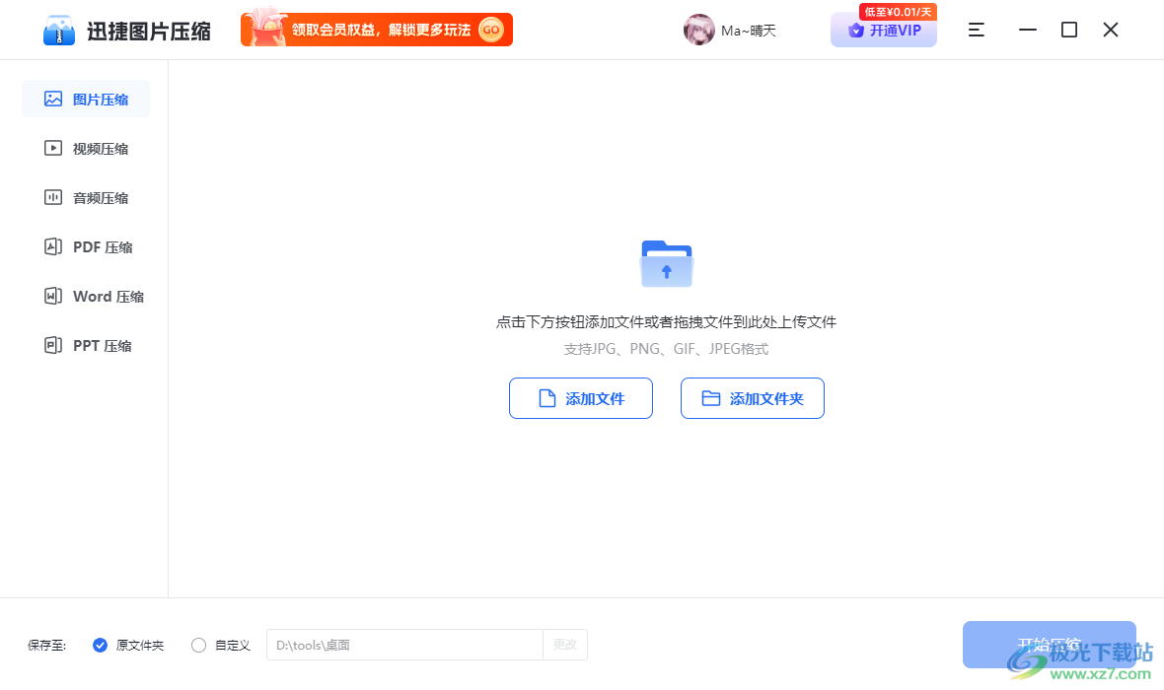1164x690 pixels.
Task: Click the blue upload folder icon
Action: pyautogui.click(x=667, y=261)
